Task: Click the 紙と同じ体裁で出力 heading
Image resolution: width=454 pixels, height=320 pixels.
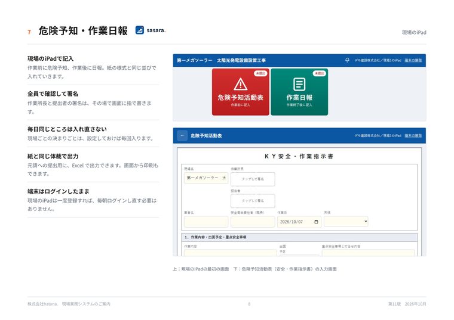Action: 53,156
